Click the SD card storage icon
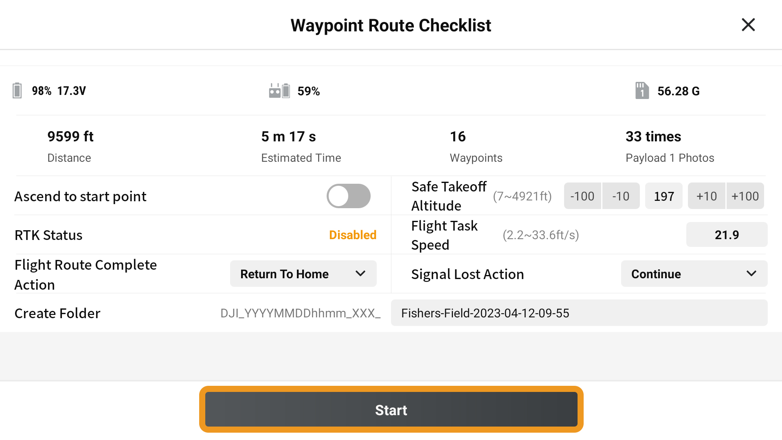Screen dimensions: 782x440 pyautogui.click(x=642, y=90)
